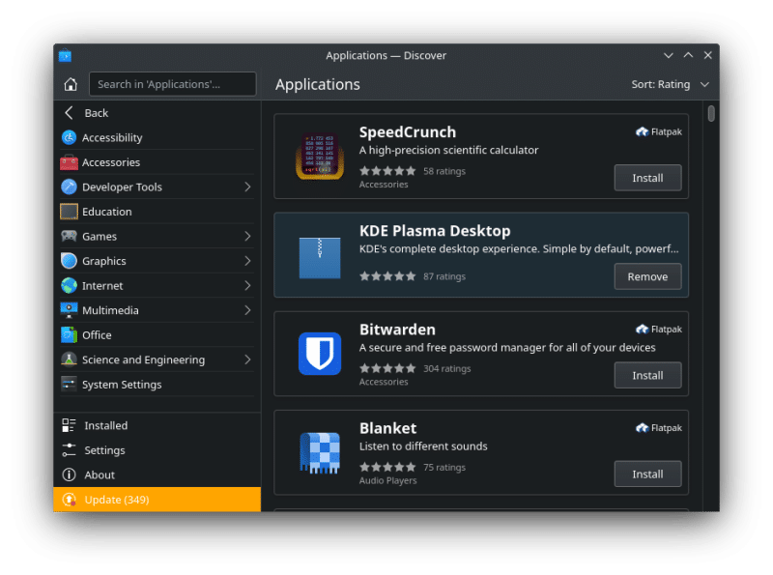Click the Back arrow icon
Viewport: 773px width, 575px height.
[x=69, y=113]
